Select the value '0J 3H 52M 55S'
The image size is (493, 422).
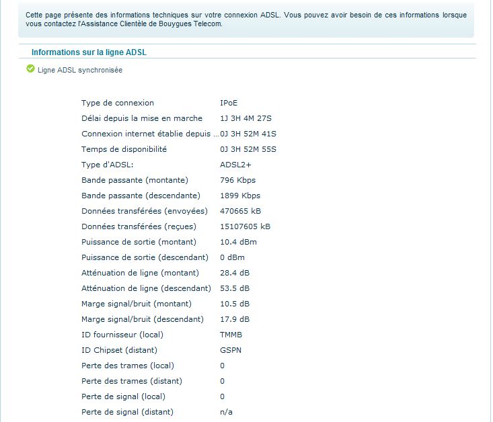248,149
